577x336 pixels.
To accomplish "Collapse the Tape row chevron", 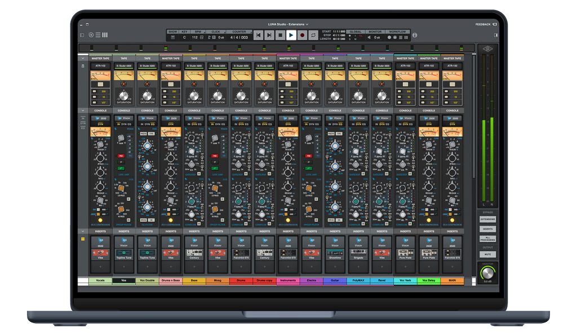I will tap(83, 58).
